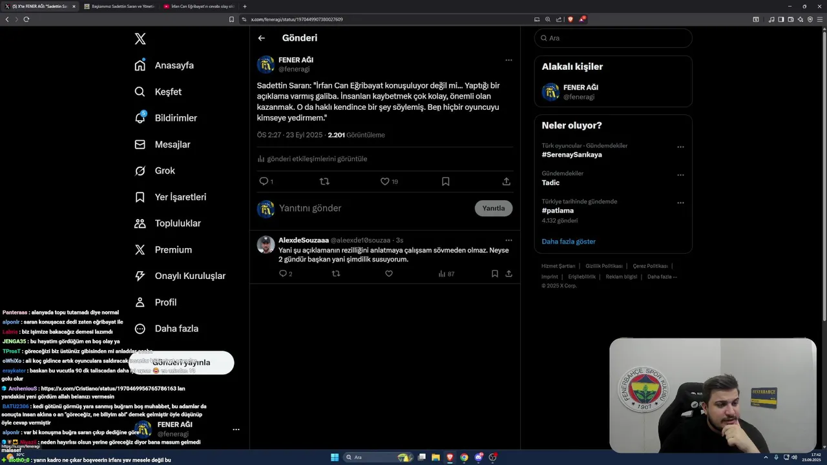Repost AlexdeSouzaaa's reply
Image resolution: width=827 pixels, height=465 pixels.
click(336, 274)
